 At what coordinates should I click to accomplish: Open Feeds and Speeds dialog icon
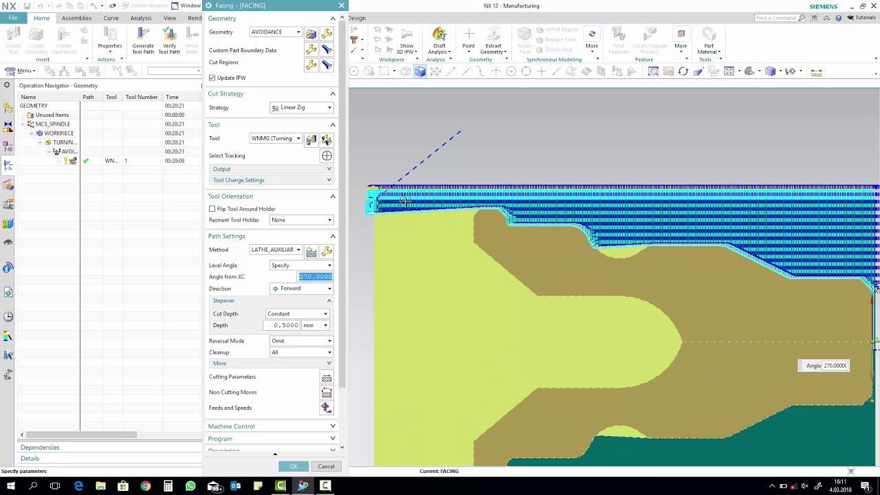[x=327, y=408]
